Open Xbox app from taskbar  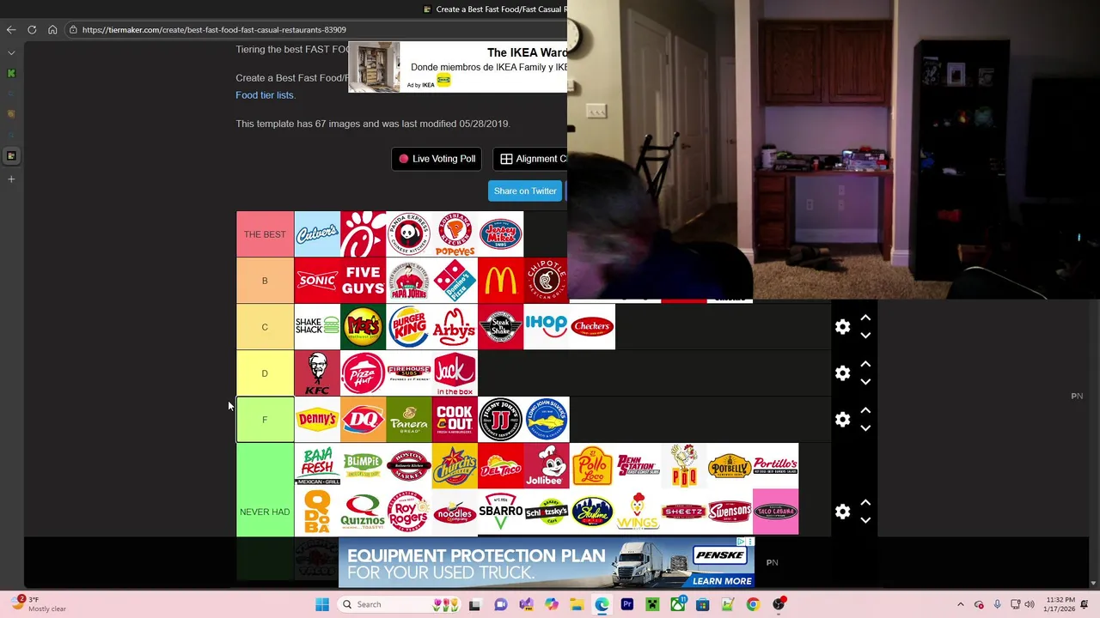coord(678,604)
